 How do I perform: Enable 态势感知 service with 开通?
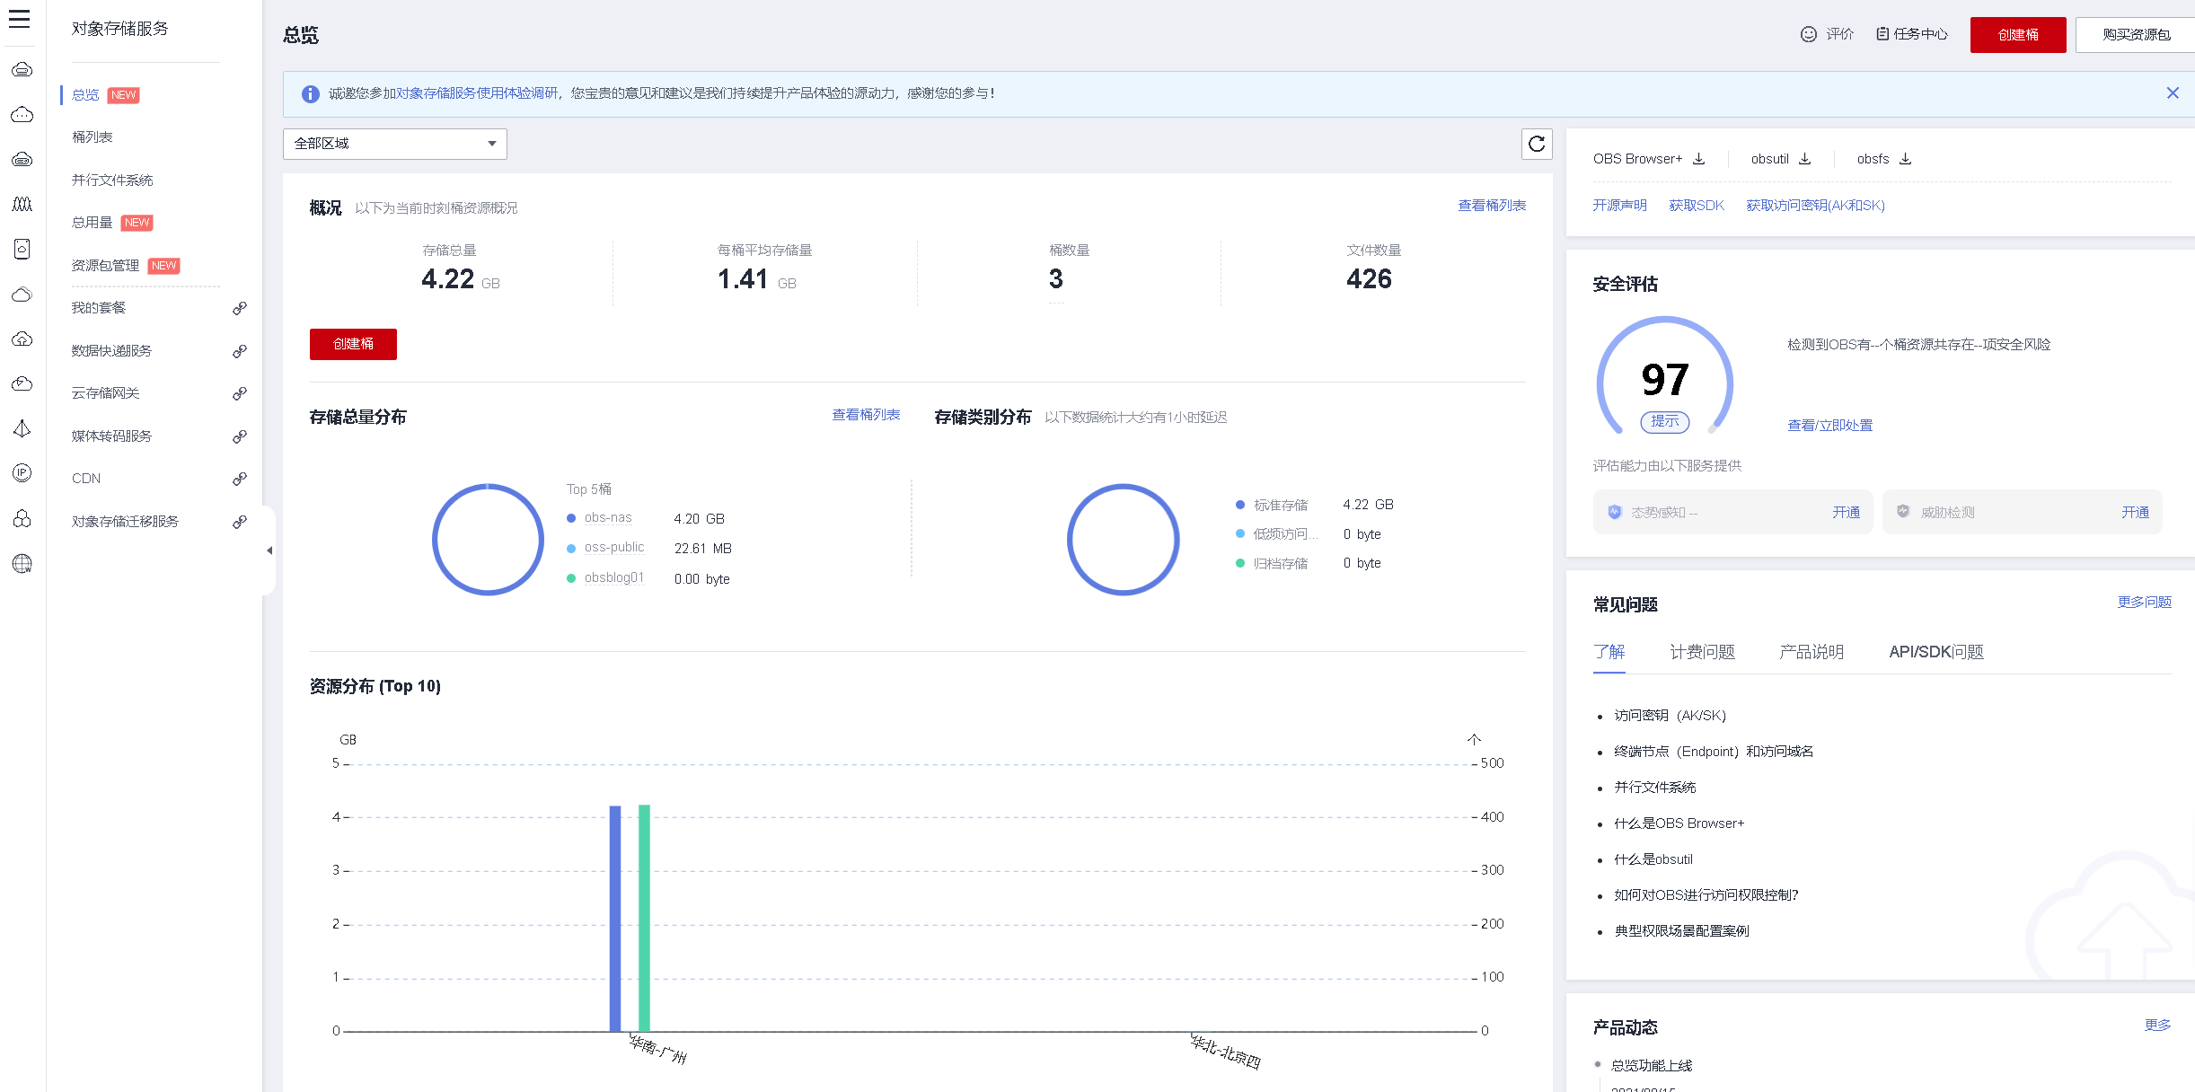(x=1846, y=513)
